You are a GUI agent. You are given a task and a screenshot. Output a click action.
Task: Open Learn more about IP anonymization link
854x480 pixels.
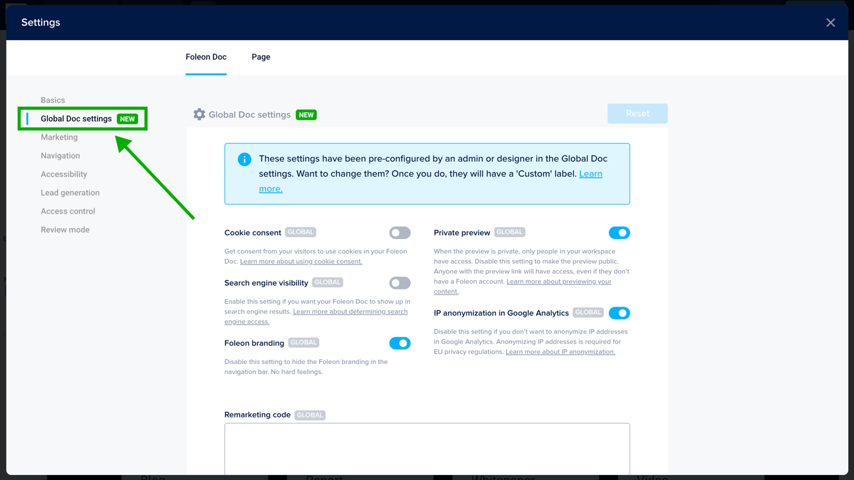point(560,352)
